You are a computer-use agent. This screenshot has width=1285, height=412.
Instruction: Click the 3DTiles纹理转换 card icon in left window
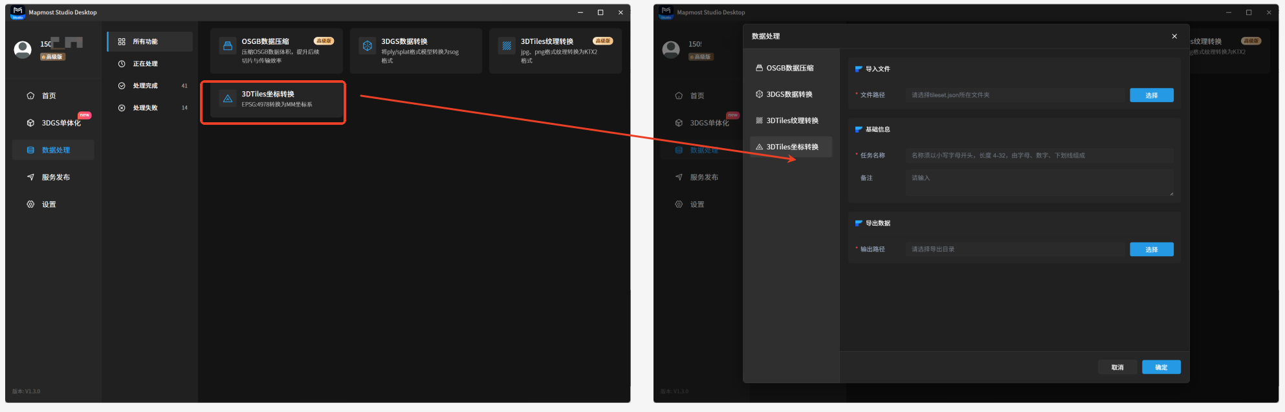[507, 46]
